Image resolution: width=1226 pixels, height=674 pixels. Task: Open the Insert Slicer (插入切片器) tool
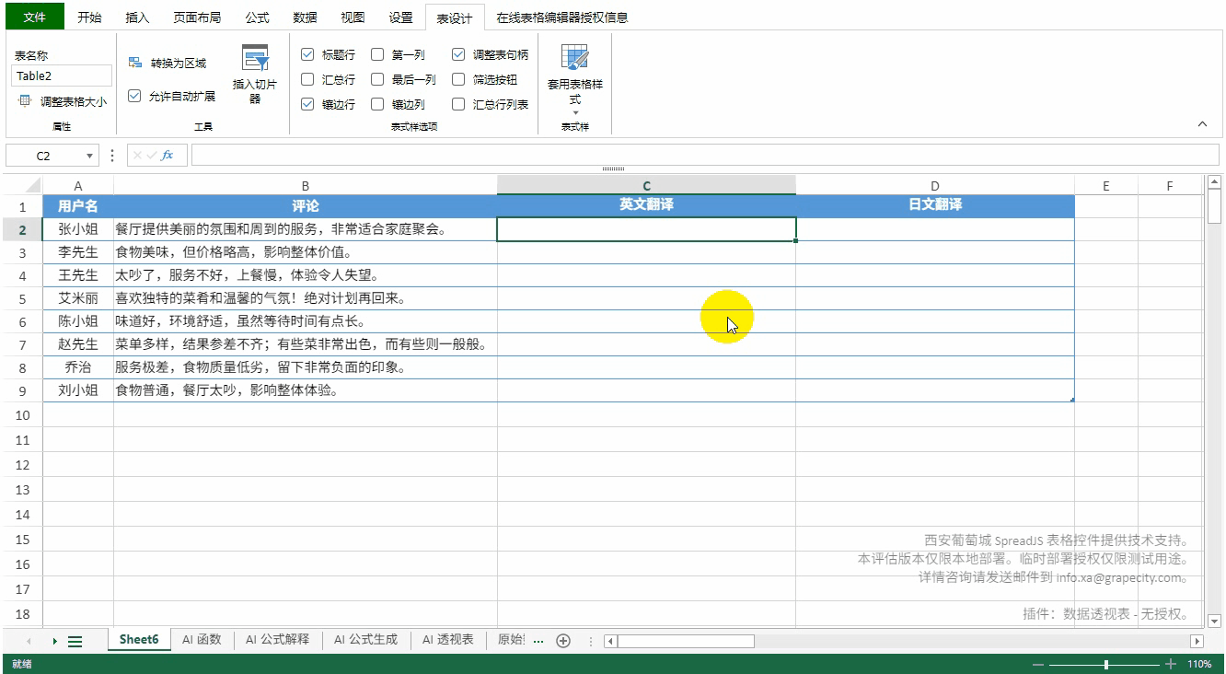(x=255, y=75)
